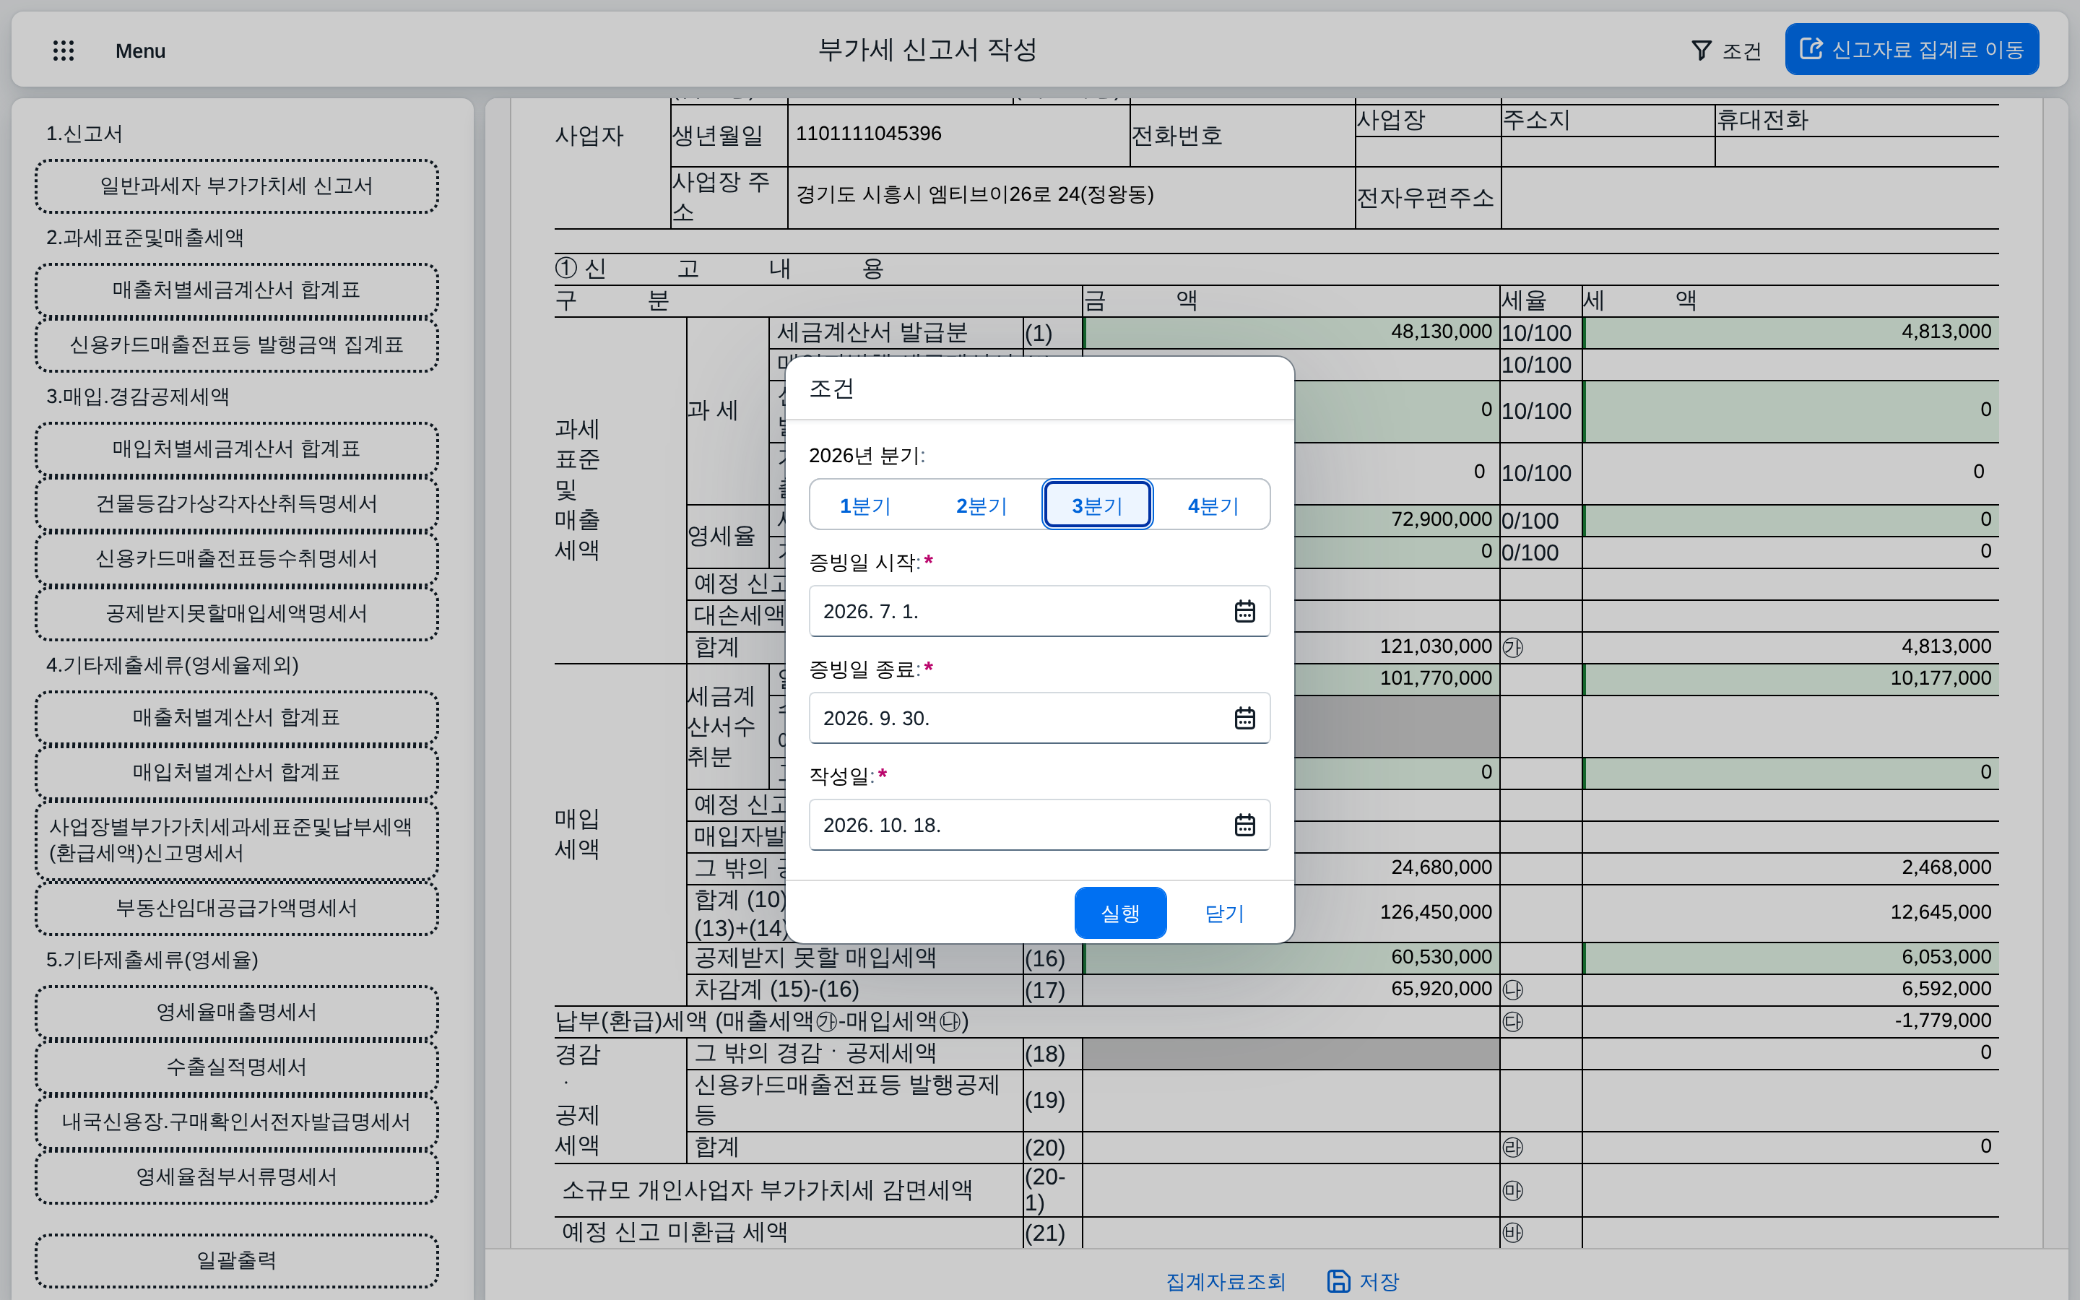The height and width of the screenshot is (1300, 2080).
Task: Open 매출처별계산서 합계표
Action: [x=236, y=717]
